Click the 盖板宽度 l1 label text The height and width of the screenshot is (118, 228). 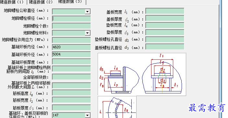tap(125, 12)
